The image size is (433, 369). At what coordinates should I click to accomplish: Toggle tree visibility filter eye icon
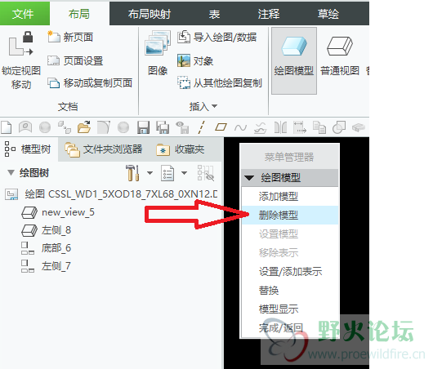[x=206, y=173]
